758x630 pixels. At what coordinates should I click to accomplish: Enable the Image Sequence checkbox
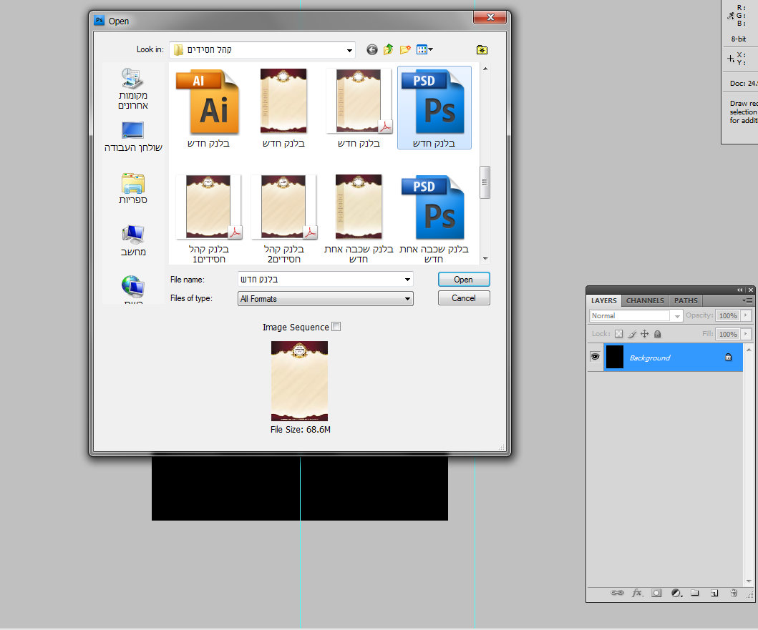tap(336, 327)
